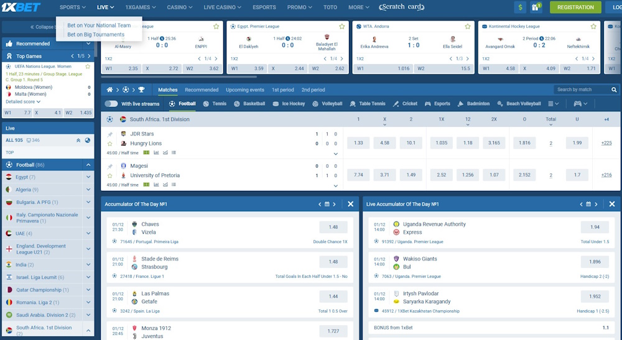Select Bet on Your National Team
This screenshot has width=622, height=340.
(99, 25)
